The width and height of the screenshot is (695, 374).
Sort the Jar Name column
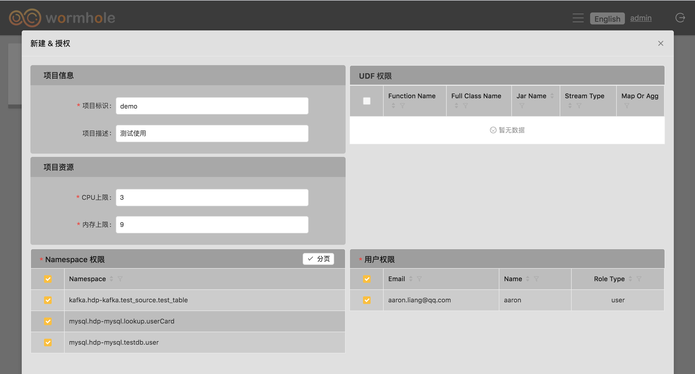(552, 96)
